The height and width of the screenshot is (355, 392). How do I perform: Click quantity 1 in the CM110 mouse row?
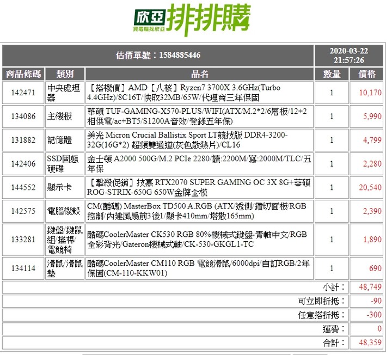332,268
